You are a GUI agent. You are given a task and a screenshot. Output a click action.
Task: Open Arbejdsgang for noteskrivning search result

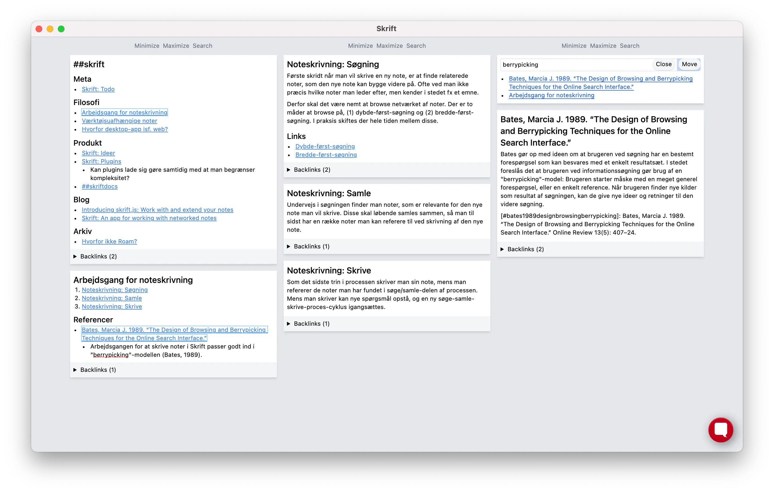pyautogui.click(x=551, y=95)
